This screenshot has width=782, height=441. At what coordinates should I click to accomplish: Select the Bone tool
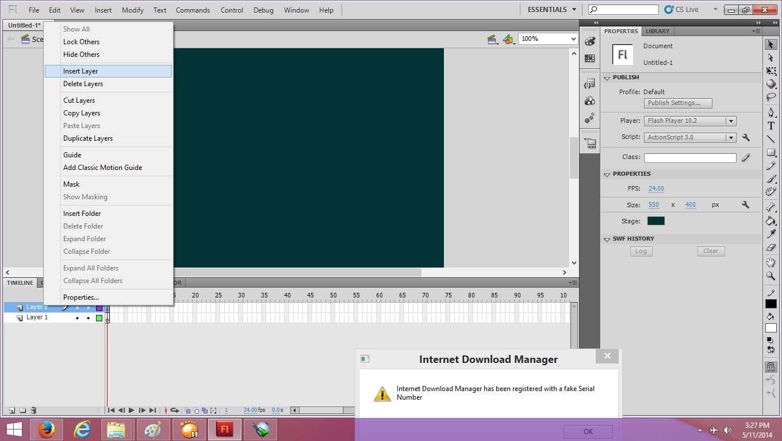[x=771, y=207]
